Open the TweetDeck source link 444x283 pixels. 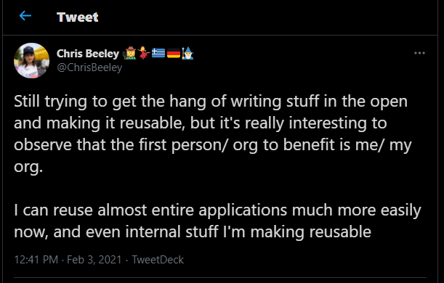pos(158,260)
